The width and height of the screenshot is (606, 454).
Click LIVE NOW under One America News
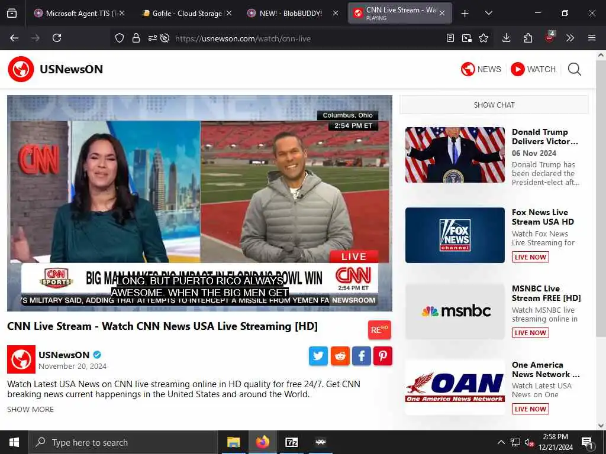[x=530, y=409]
